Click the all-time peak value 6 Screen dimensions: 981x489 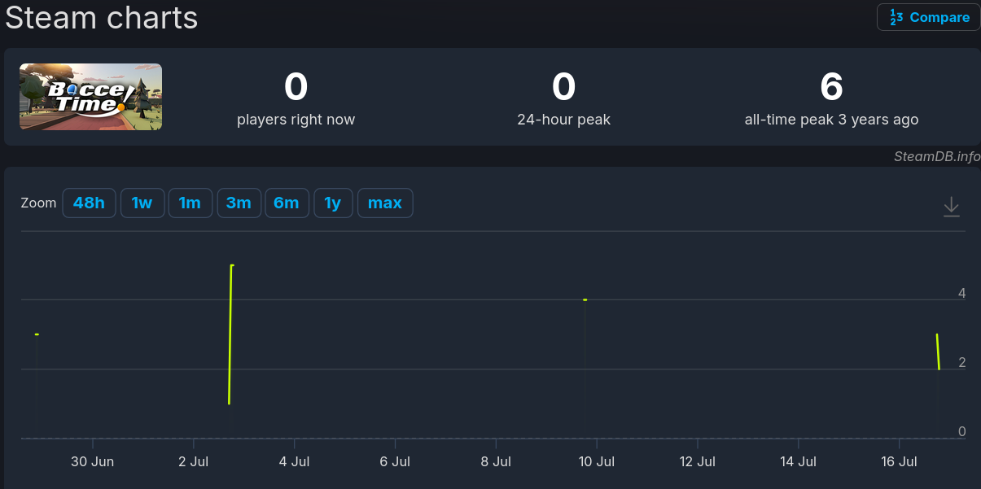832,86
